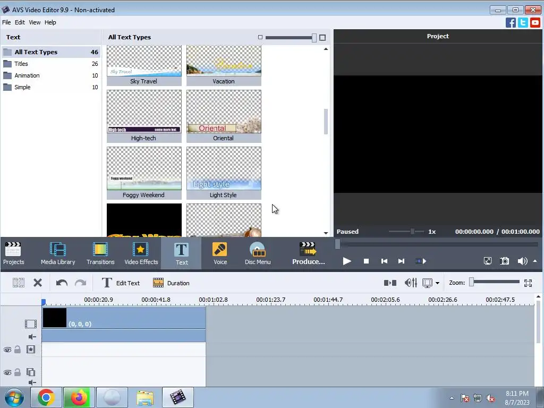Screen dimensions: 544x408
Task: Click the next scene playback icon
Action: coord(421,261)
